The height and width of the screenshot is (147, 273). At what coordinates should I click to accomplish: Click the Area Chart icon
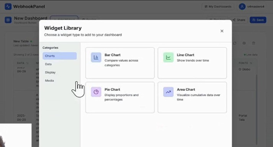coord(168,92)
